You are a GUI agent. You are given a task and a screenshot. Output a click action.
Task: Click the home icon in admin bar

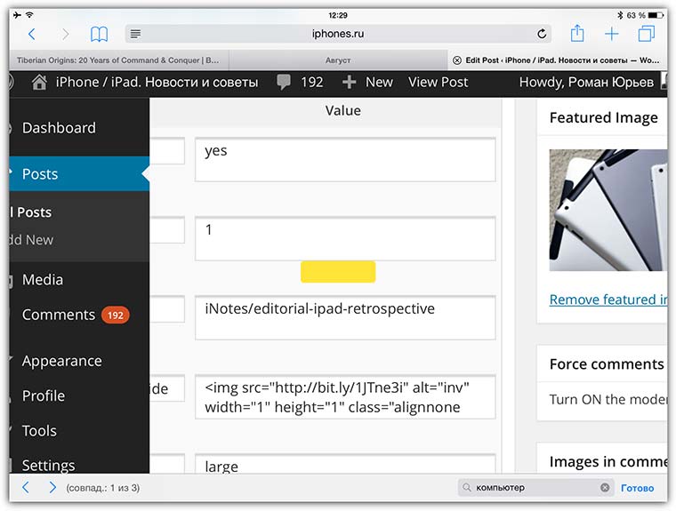[x=39, y=82]
